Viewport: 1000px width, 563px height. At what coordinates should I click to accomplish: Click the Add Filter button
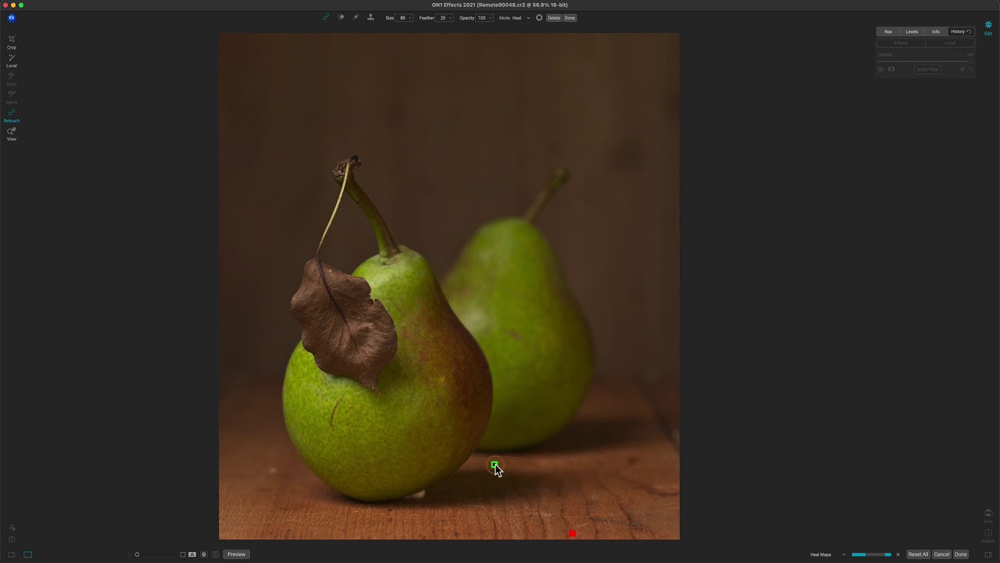pos(927,69)
